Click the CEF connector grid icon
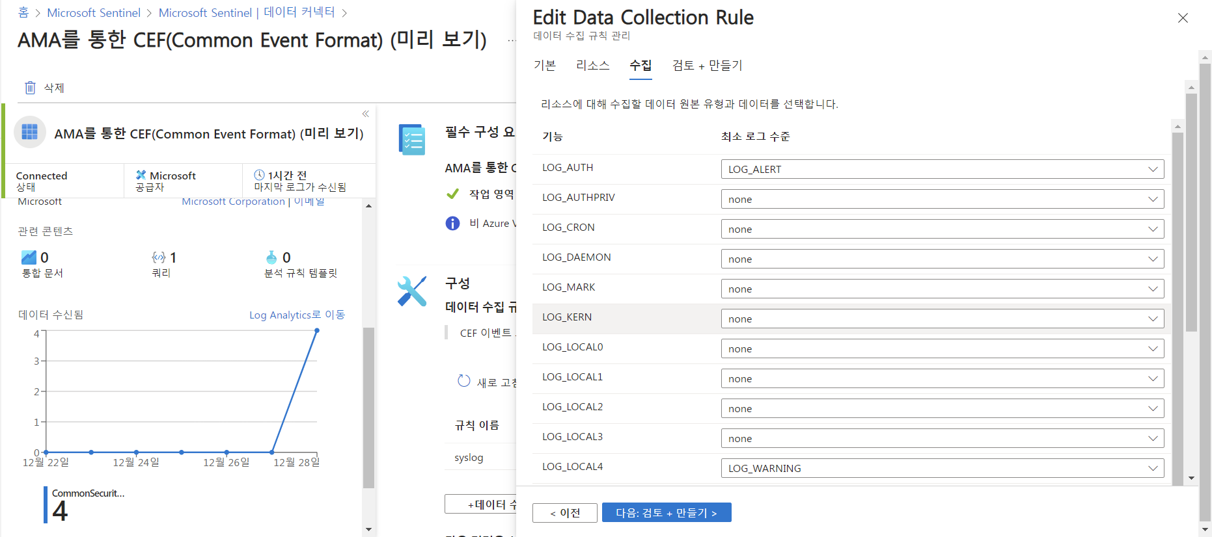1212x537 pixels. (x=30, y=133)
